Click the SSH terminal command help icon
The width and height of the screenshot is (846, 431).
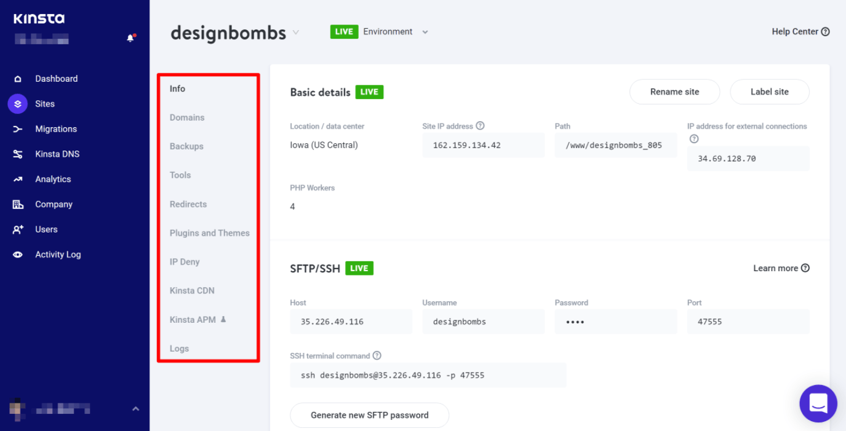[377, 355]
